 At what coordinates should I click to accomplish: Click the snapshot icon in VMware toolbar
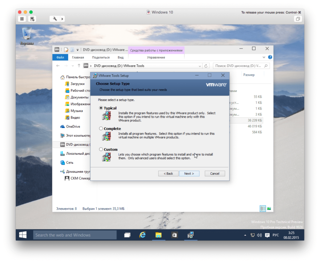[x=32, y=19]
